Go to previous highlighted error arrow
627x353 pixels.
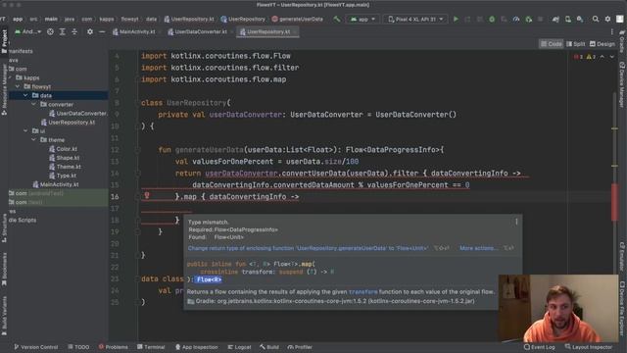click(603, 57)
